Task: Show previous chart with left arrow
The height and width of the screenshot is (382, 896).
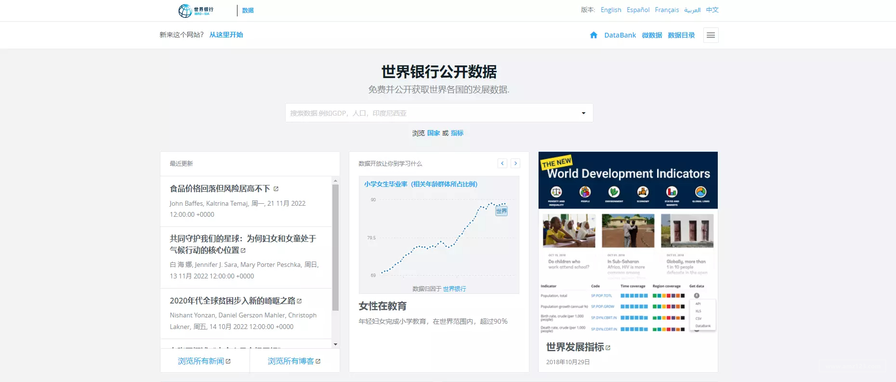Action: (x=502, y=163)
